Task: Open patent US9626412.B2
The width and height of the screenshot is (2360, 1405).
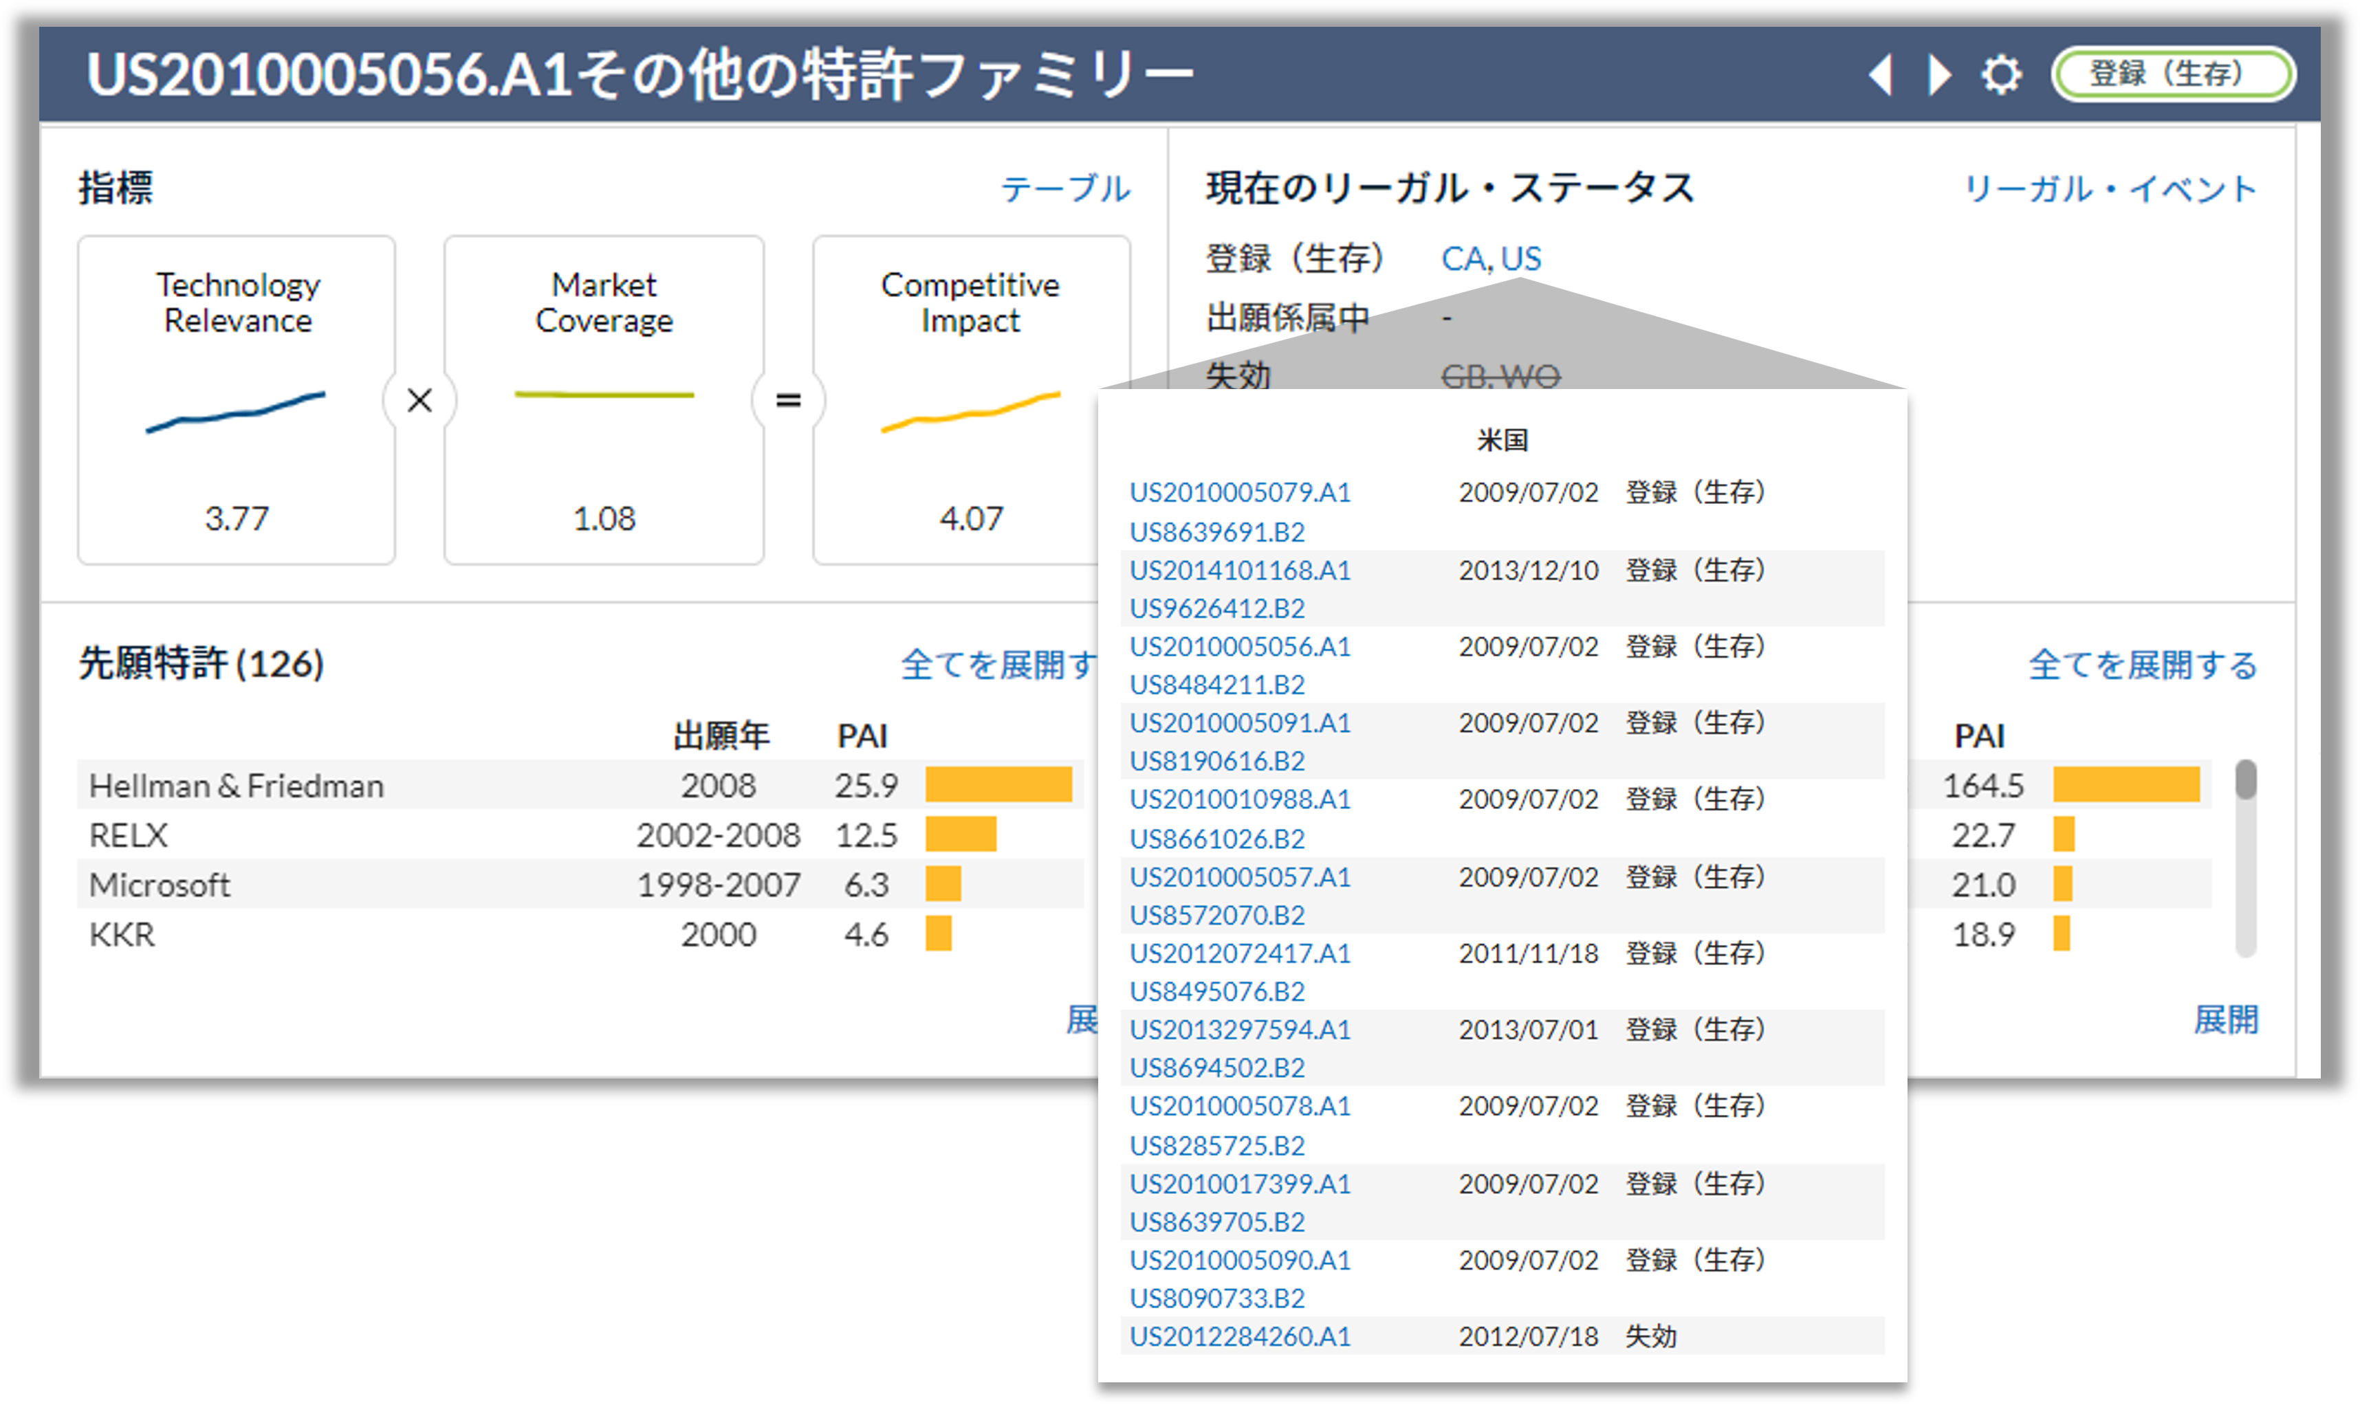Action: (x=1217, y=608)
